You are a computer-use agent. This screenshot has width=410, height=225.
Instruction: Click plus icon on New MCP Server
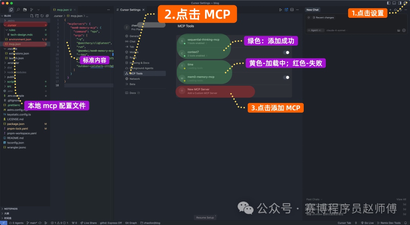point(182,91)
